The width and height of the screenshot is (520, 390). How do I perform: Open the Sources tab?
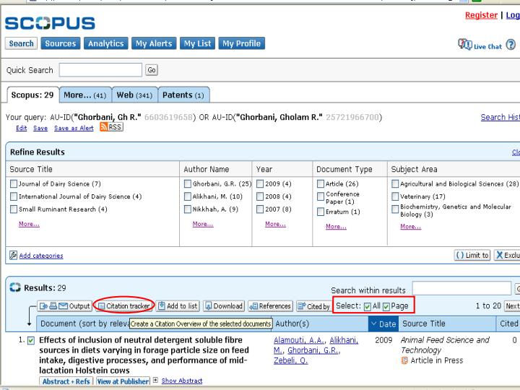point(61,43)
